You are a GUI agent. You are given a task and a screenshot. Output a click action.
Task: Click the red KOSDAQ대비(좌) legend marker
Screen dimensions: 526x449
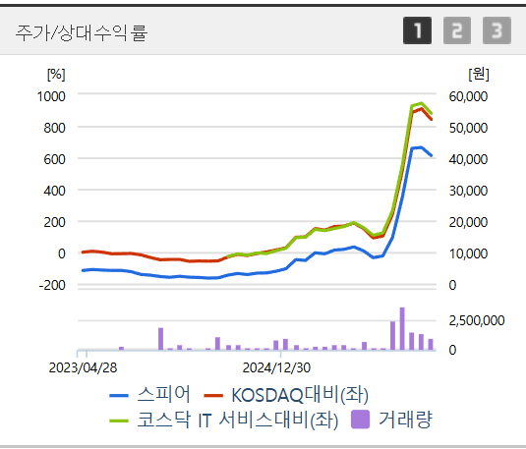tap(213, 396)
